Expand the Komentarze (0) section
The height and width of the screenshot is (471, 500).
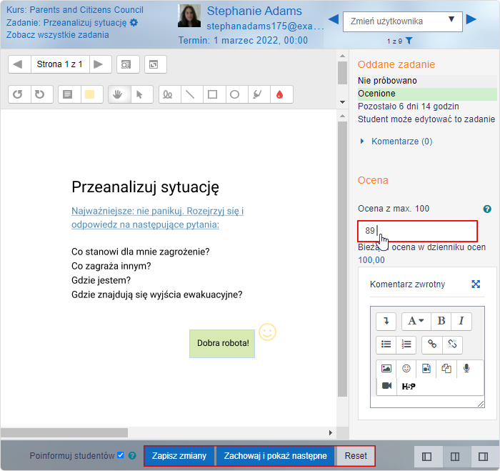[401, 142]
